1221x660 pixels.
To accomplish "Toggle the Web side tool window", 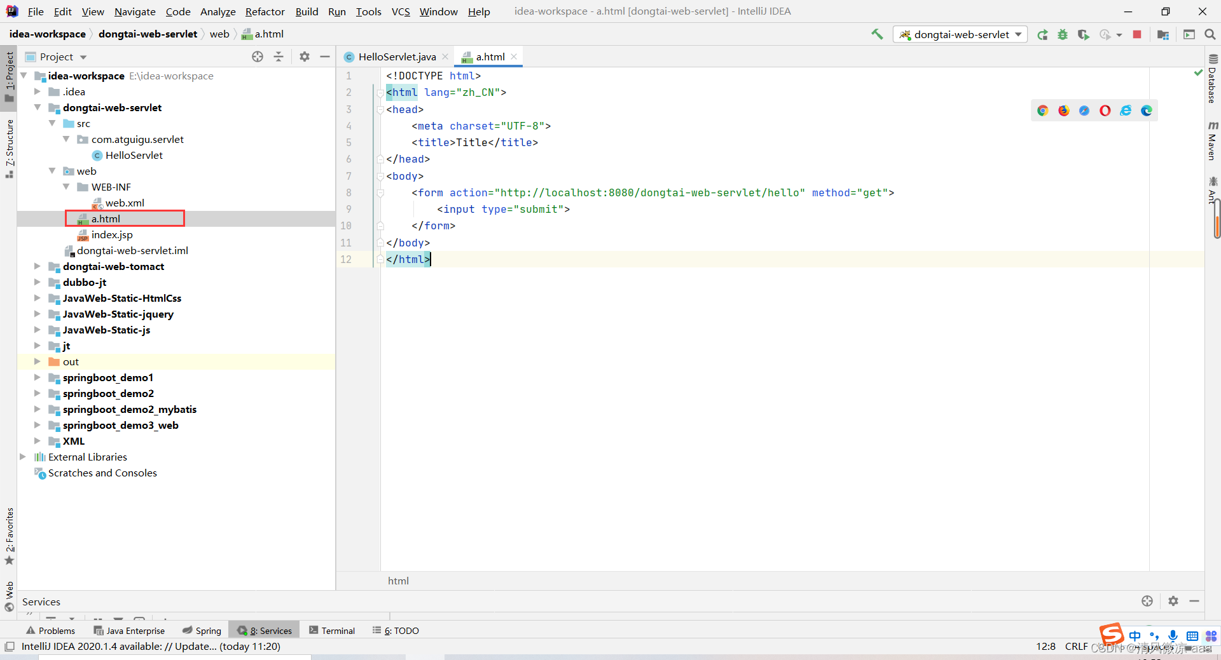I will click(x=9, y=596).
